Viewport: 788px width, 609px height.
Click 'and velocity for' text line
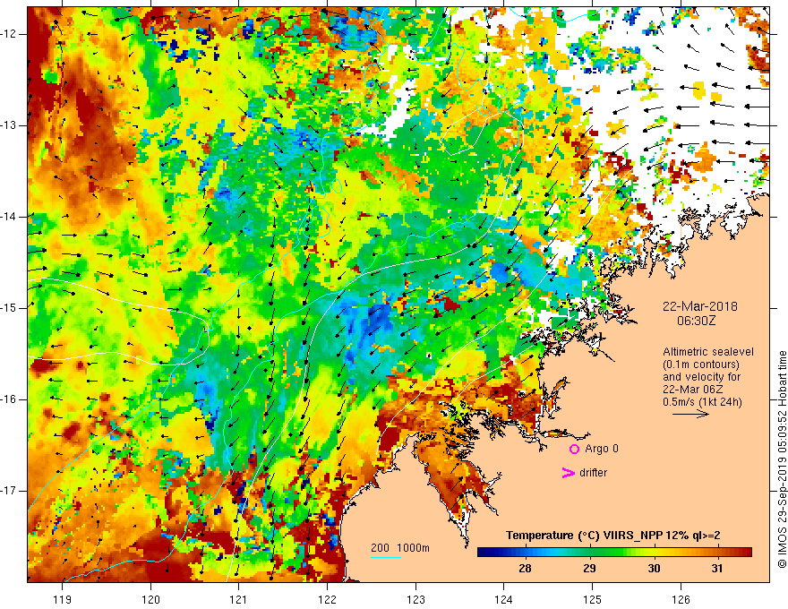[x=701, y=377]
